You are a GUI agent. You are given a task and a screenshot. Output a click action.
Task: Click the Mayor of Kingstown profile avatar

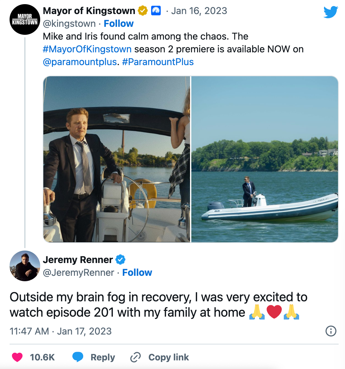(25, 19)
